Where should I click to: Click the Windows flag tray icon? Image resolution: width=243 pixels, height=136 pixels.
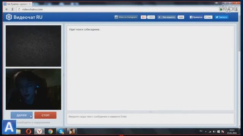[219, 132]
